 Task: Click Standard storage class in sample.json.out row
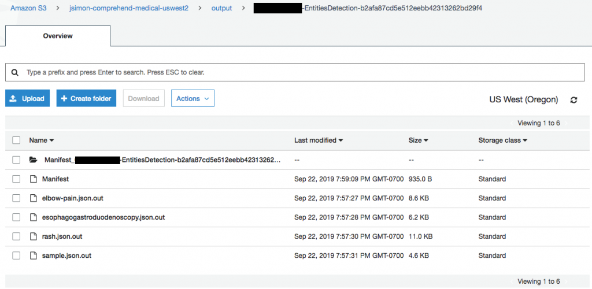pos(492,256)
